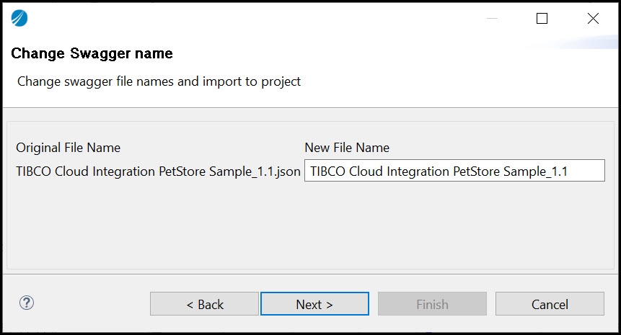
Task: Click the TIBCO app icon in title bar
Action: tap(19, 19)
